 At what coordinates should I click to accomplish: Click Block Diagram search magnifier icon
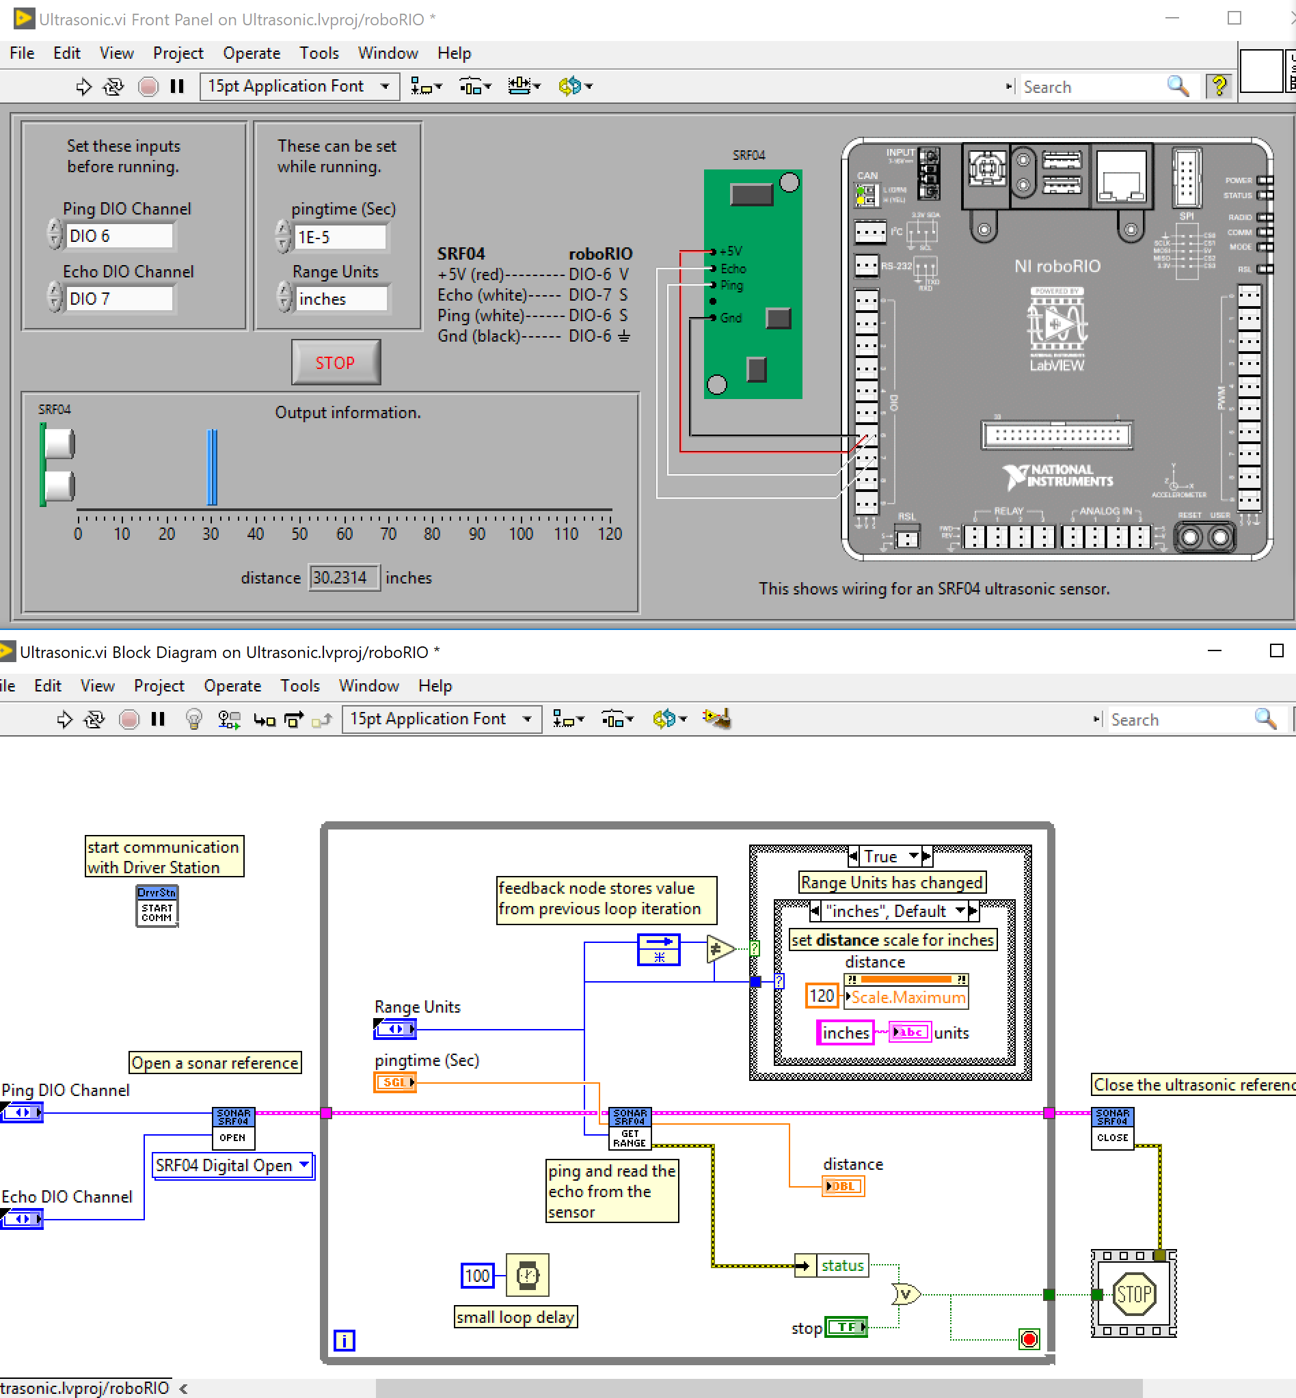click(1266, 719)
